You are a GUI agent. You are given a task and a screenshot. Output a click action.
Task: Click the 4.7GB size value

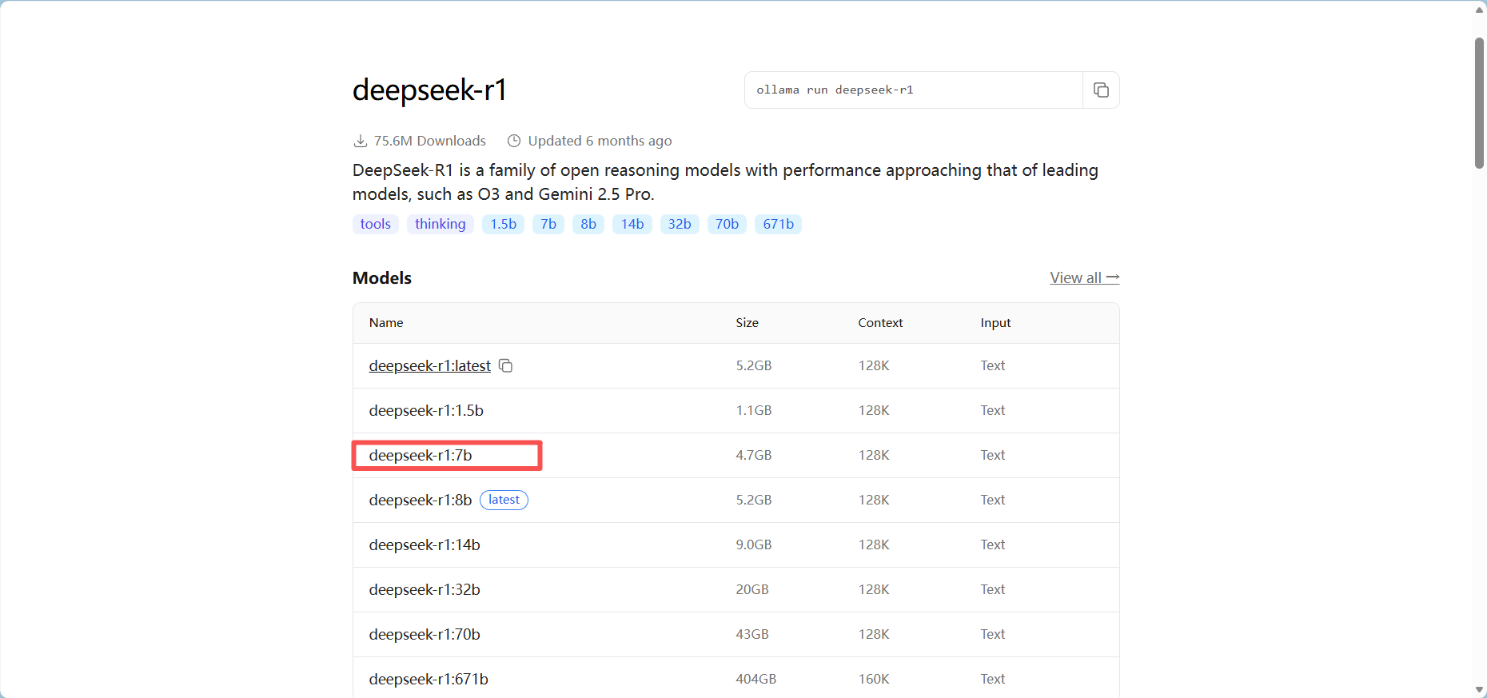tap(754, 455)
